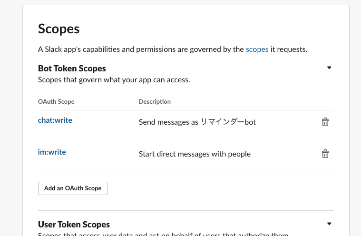Viewport: 361px width, 236px height.
Task: Collapse the Bot Token Scopes section arrow
Action: tap(329, 68)
